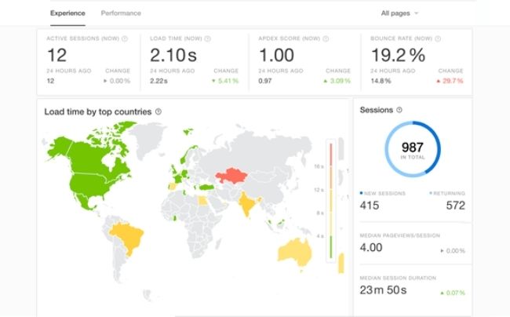Click the 14.8% bounce rate from 24 hours ago

point(381,81)
